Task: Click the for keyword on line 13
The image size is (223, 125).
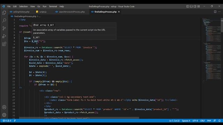Action: [26, 57]
